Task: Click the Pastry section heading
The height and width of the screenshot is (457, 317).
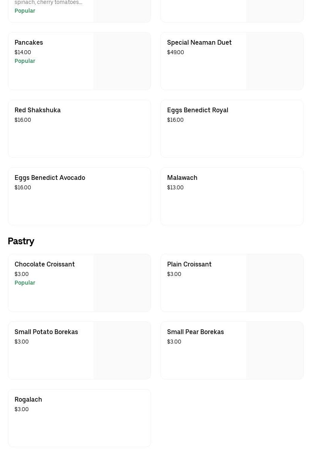Action: pos(21,241)
